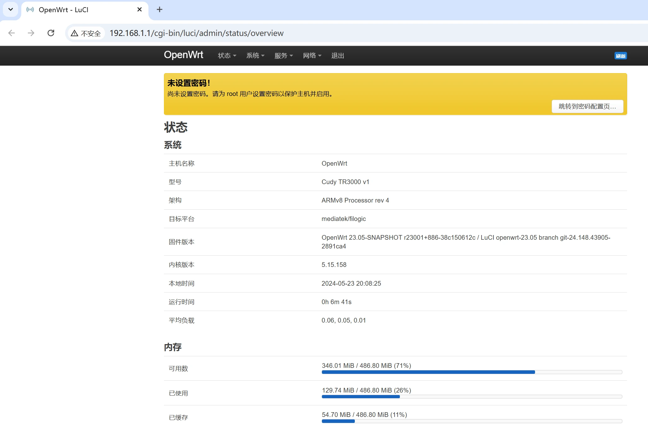Click 跳转到密码配置页 button
This screenshot has height=436, width=648.
click(587, 106)
